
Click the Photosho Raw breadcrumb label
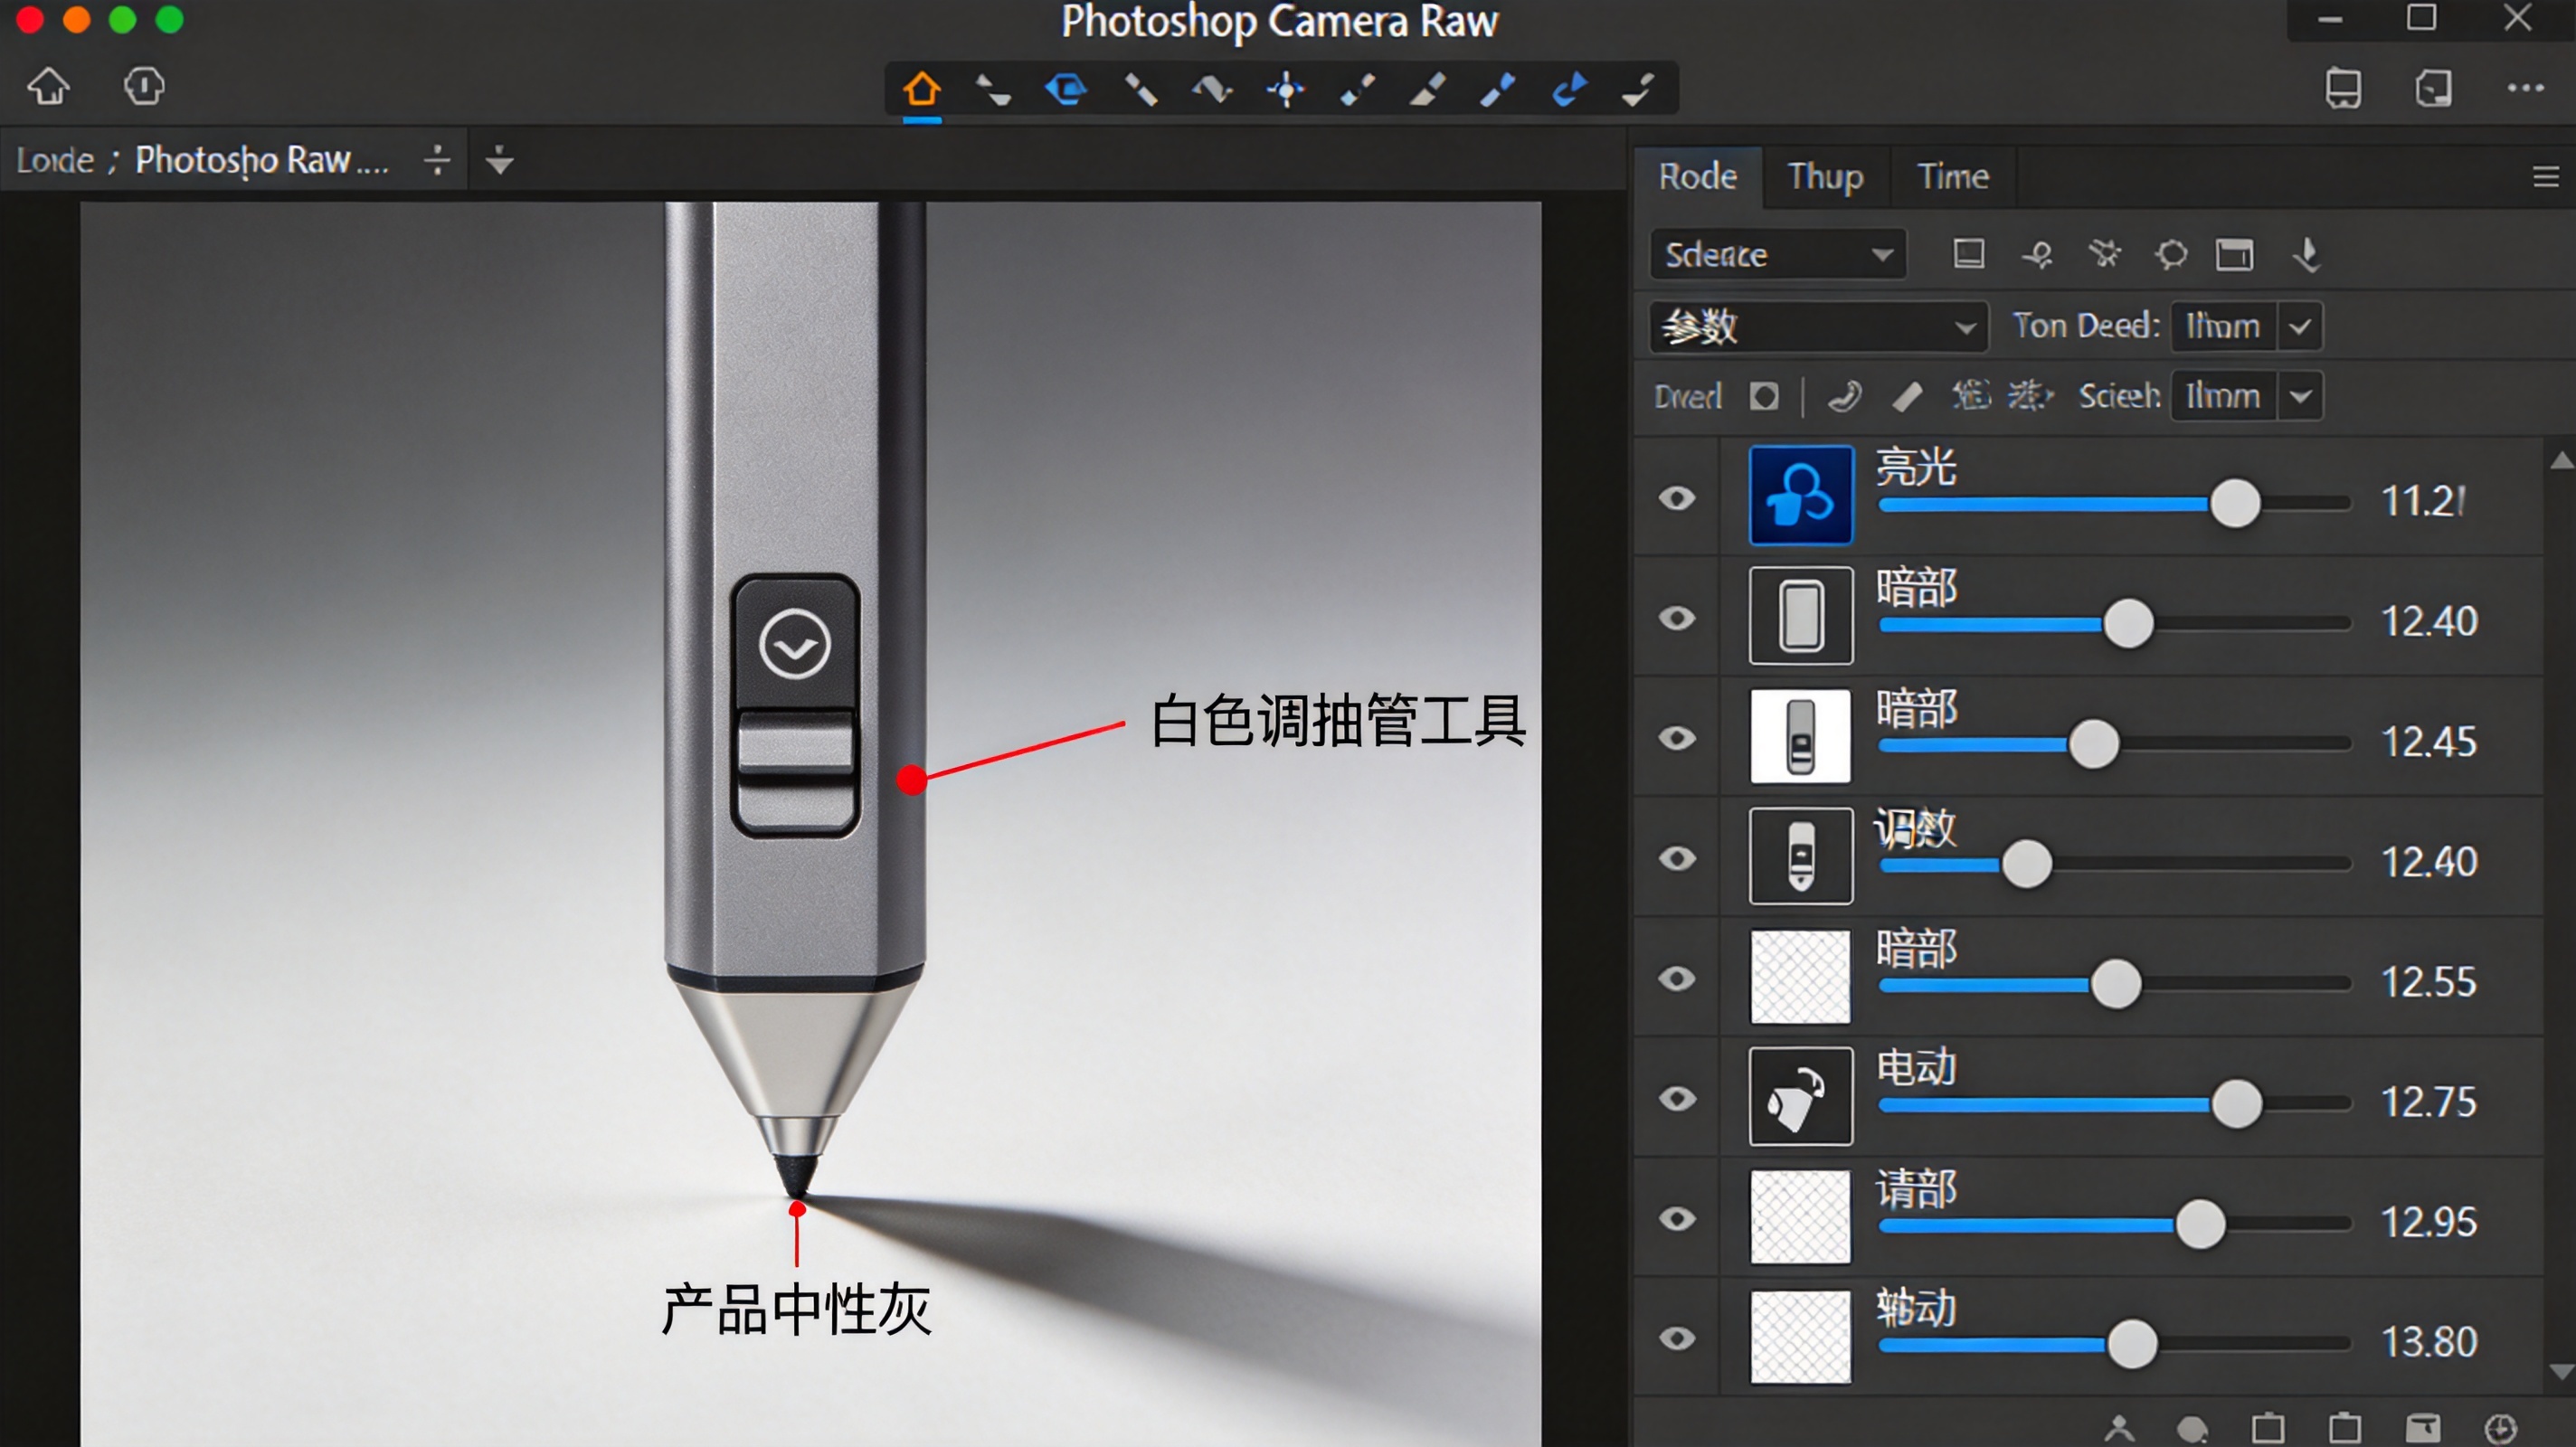263,160
